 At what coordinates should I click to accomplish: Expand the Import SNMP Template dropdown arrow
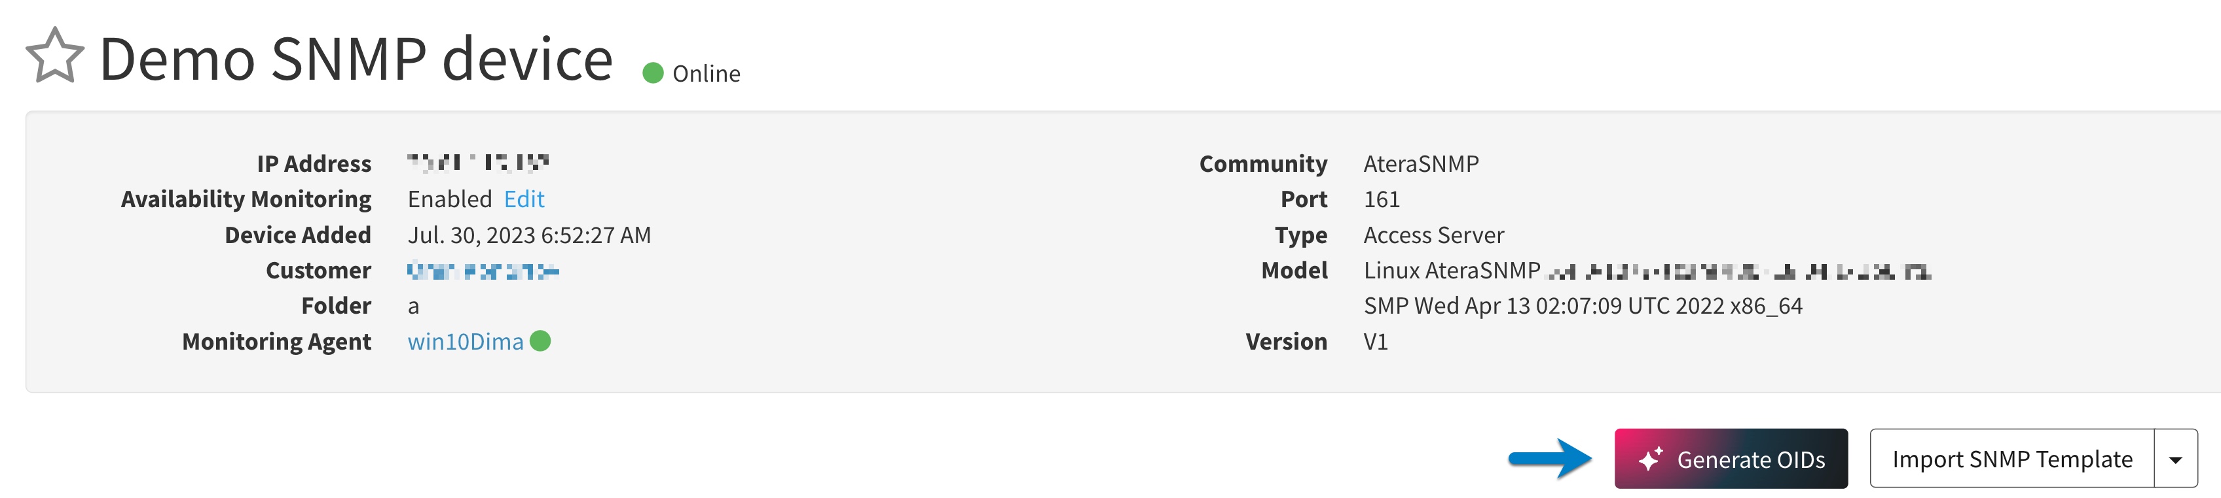click(x=2175, y=459)
